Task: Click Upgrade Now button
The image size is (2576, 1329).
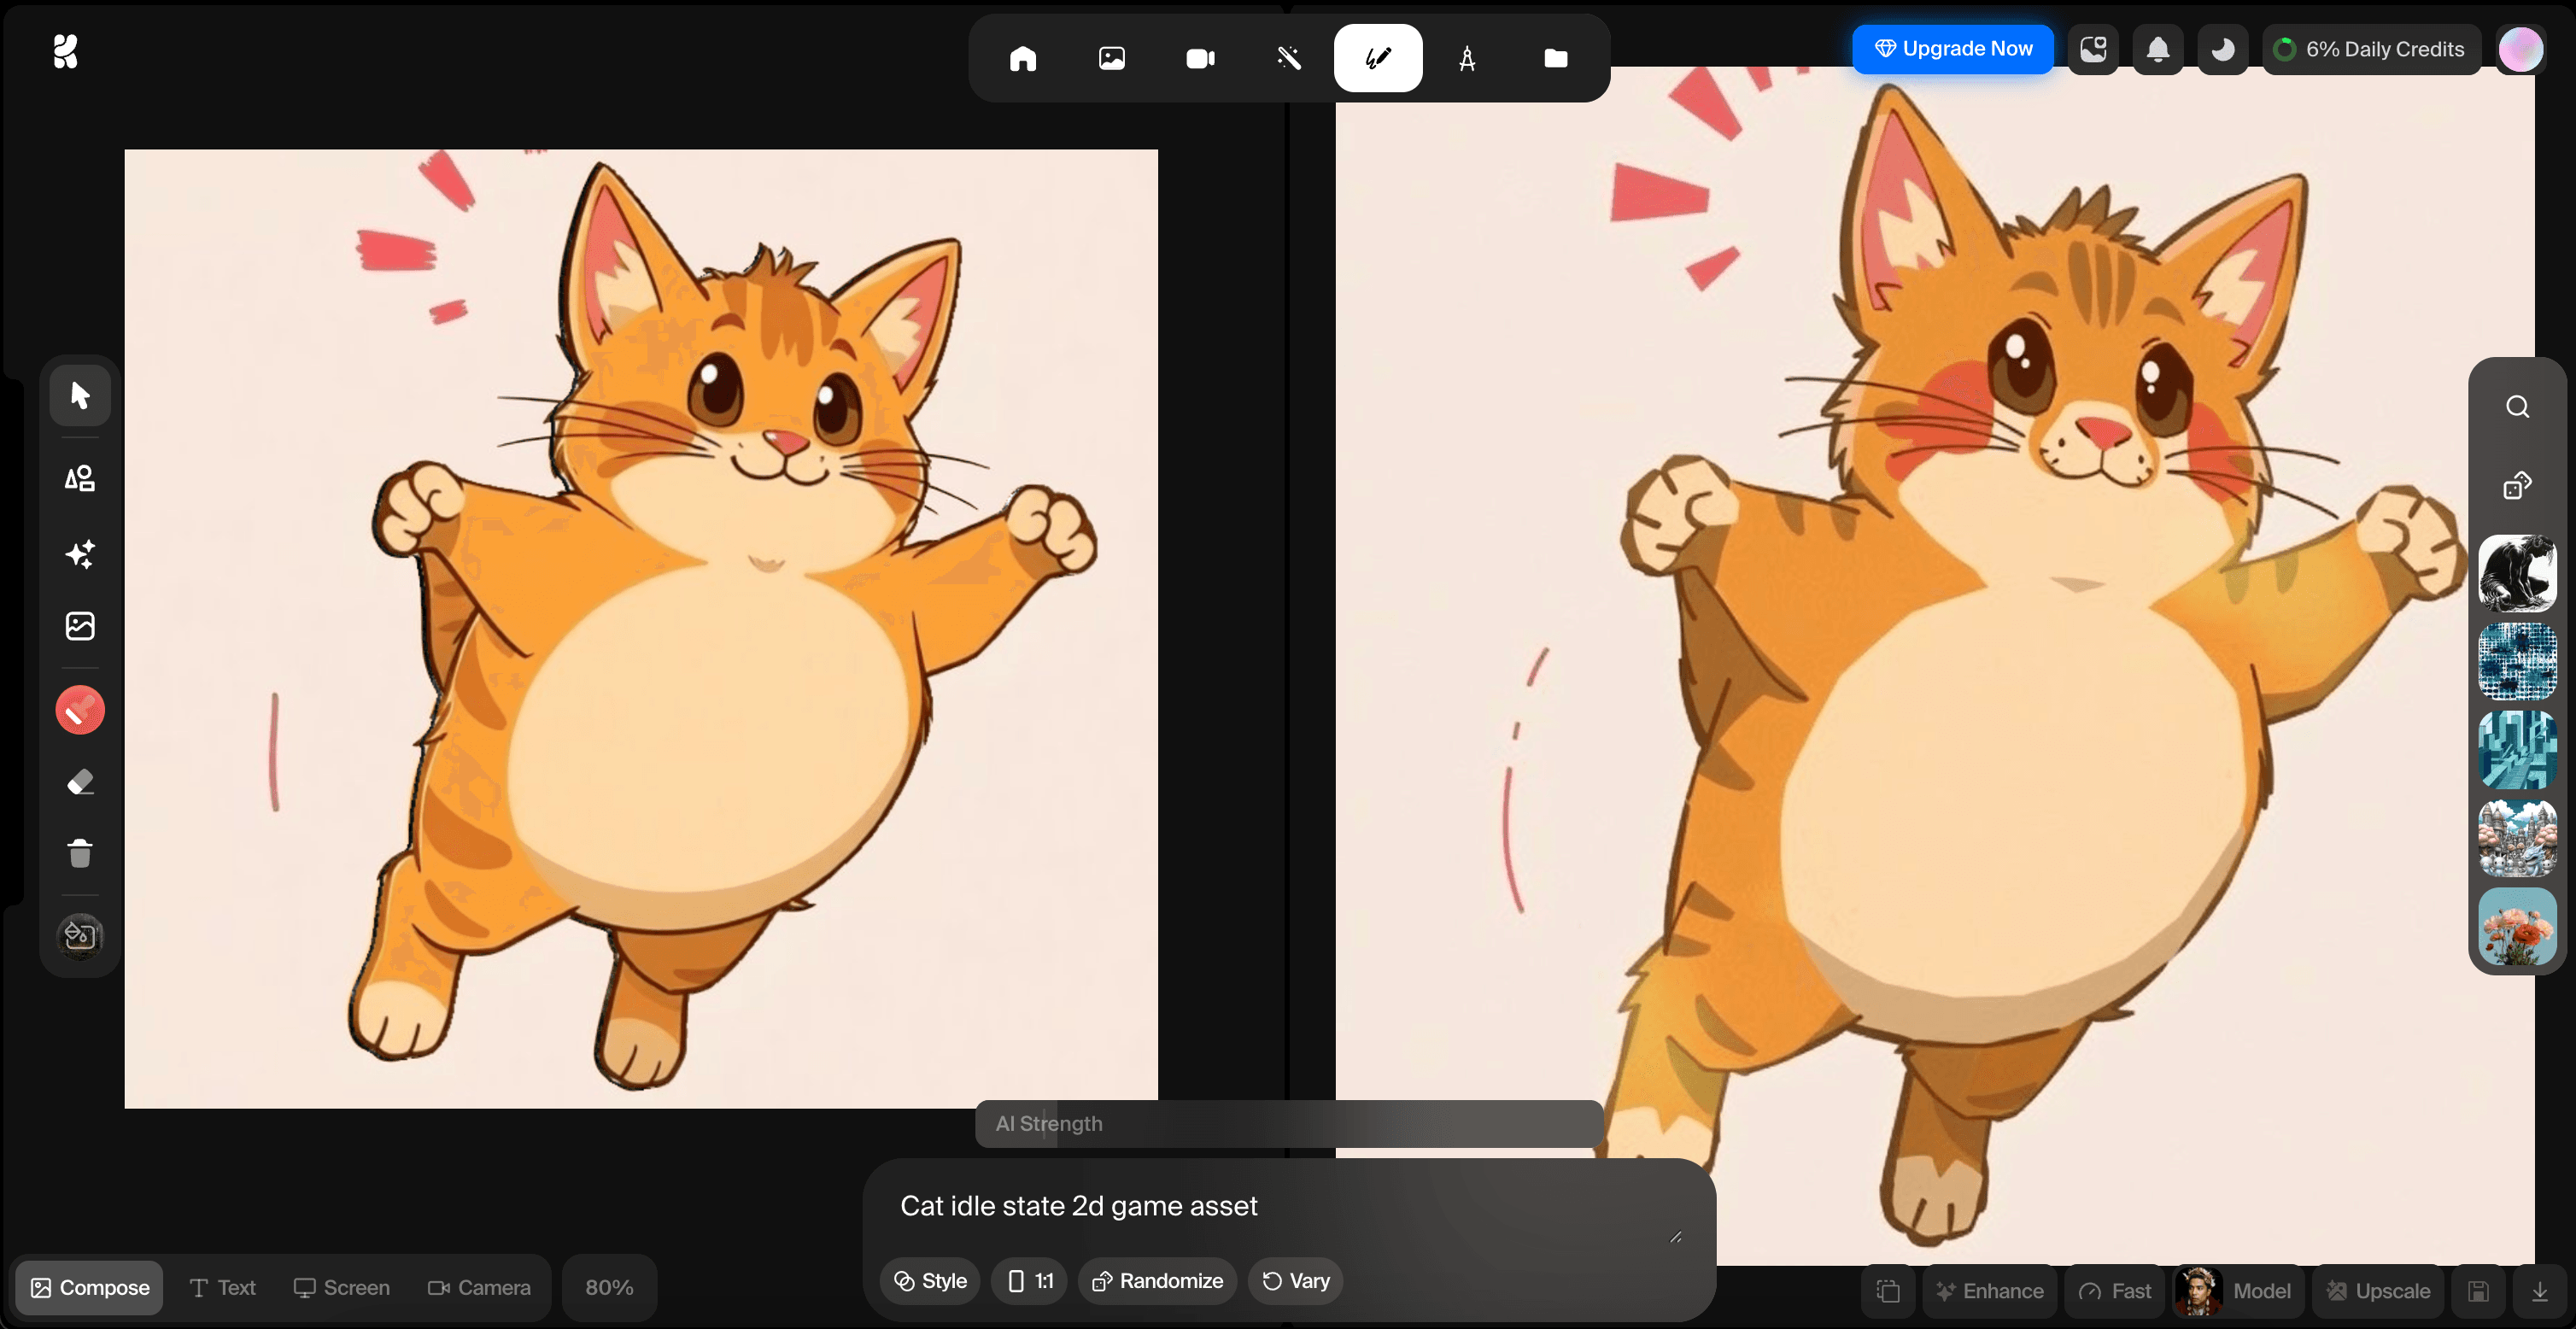Action: [1952, 49]
